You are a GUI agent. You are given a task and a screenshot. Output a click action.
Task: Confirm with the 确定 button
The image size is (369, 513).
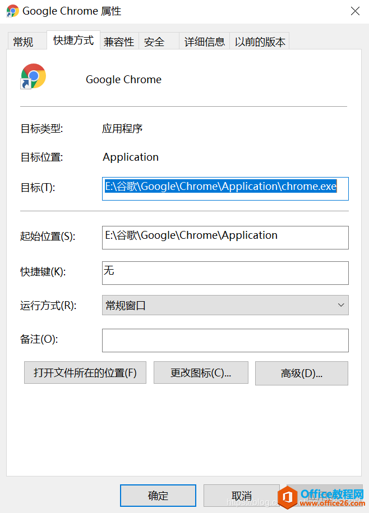(158, 496)
